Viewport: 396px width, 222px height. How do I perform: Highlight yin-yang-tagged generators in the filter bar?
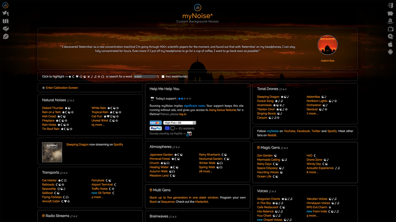pos(84,76)
